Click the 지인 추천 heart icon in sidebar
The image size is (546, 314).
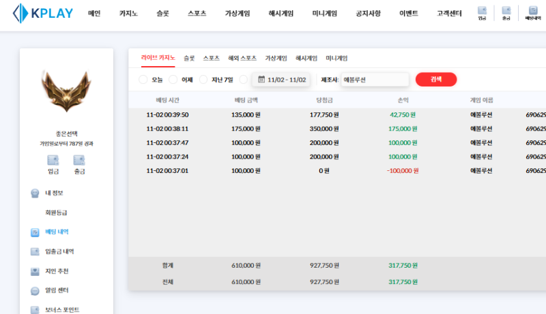point(35,271)
